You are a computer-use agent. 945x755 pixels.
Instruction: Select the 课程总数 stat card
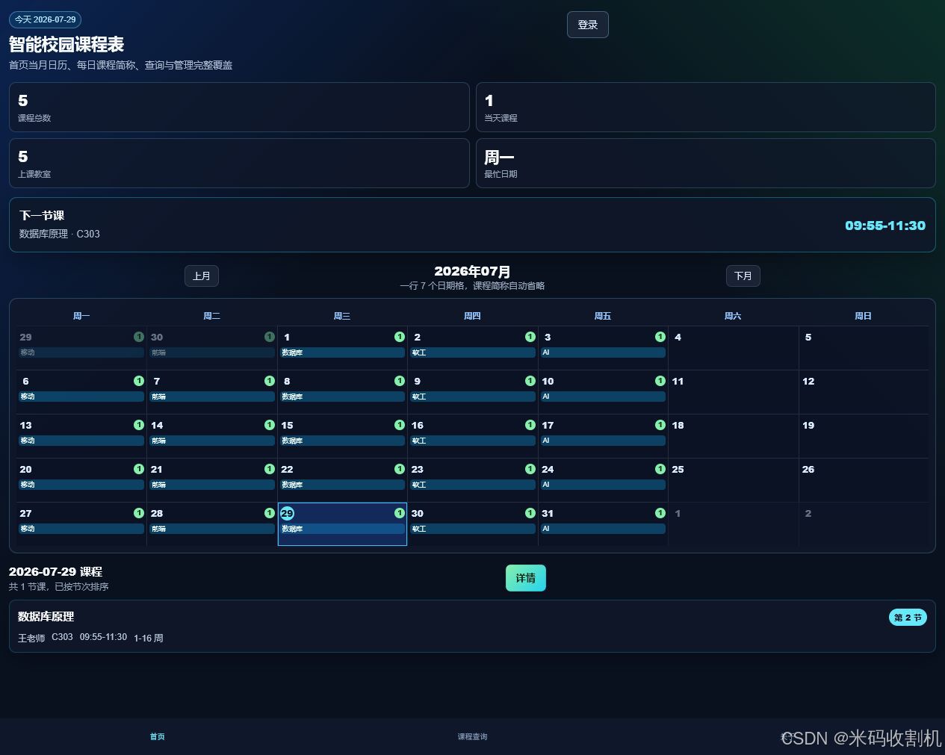(239, 108)
